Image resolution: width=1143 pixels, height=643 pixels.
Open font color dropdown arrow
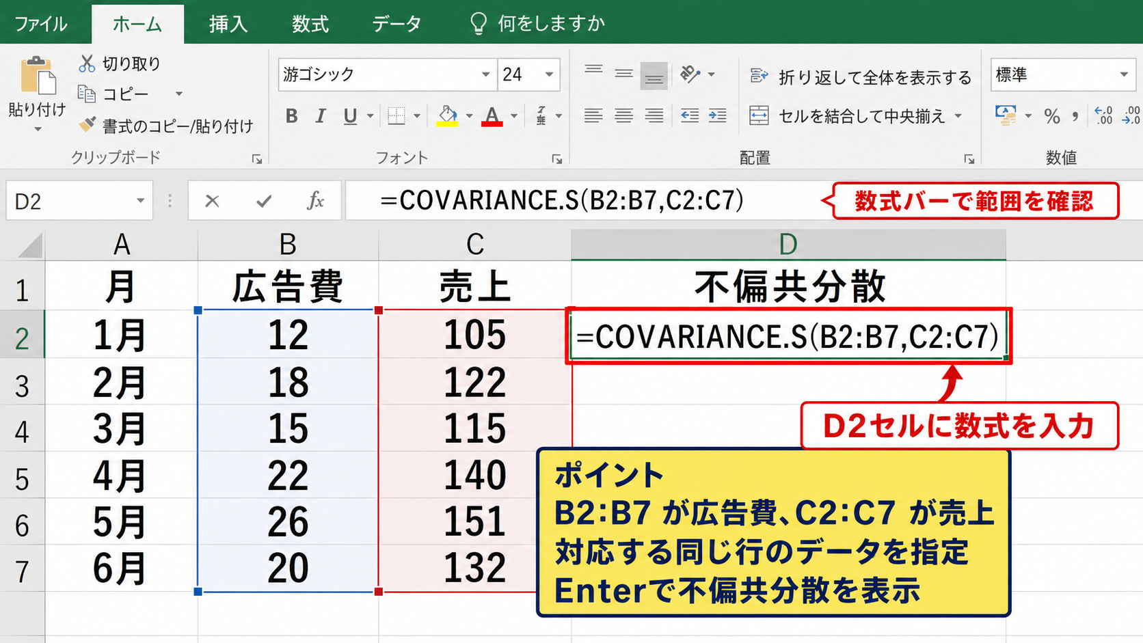[514, 116]
